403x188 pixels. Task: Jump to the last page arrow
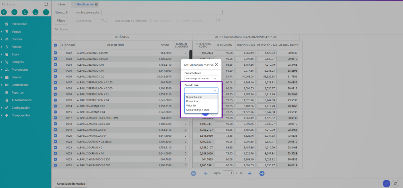click(262, 173)
